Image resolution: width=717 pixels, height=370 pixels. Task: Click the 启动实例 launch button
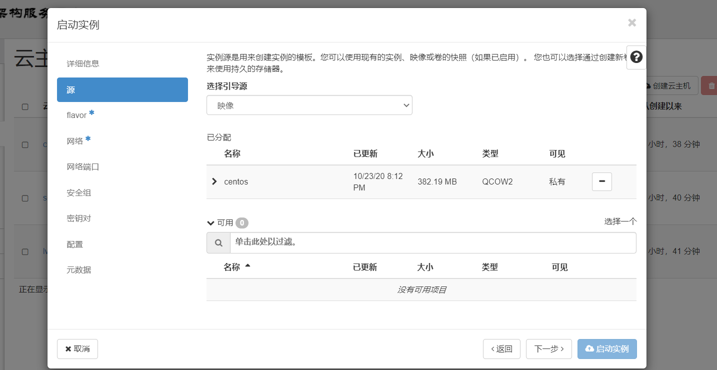607,349
